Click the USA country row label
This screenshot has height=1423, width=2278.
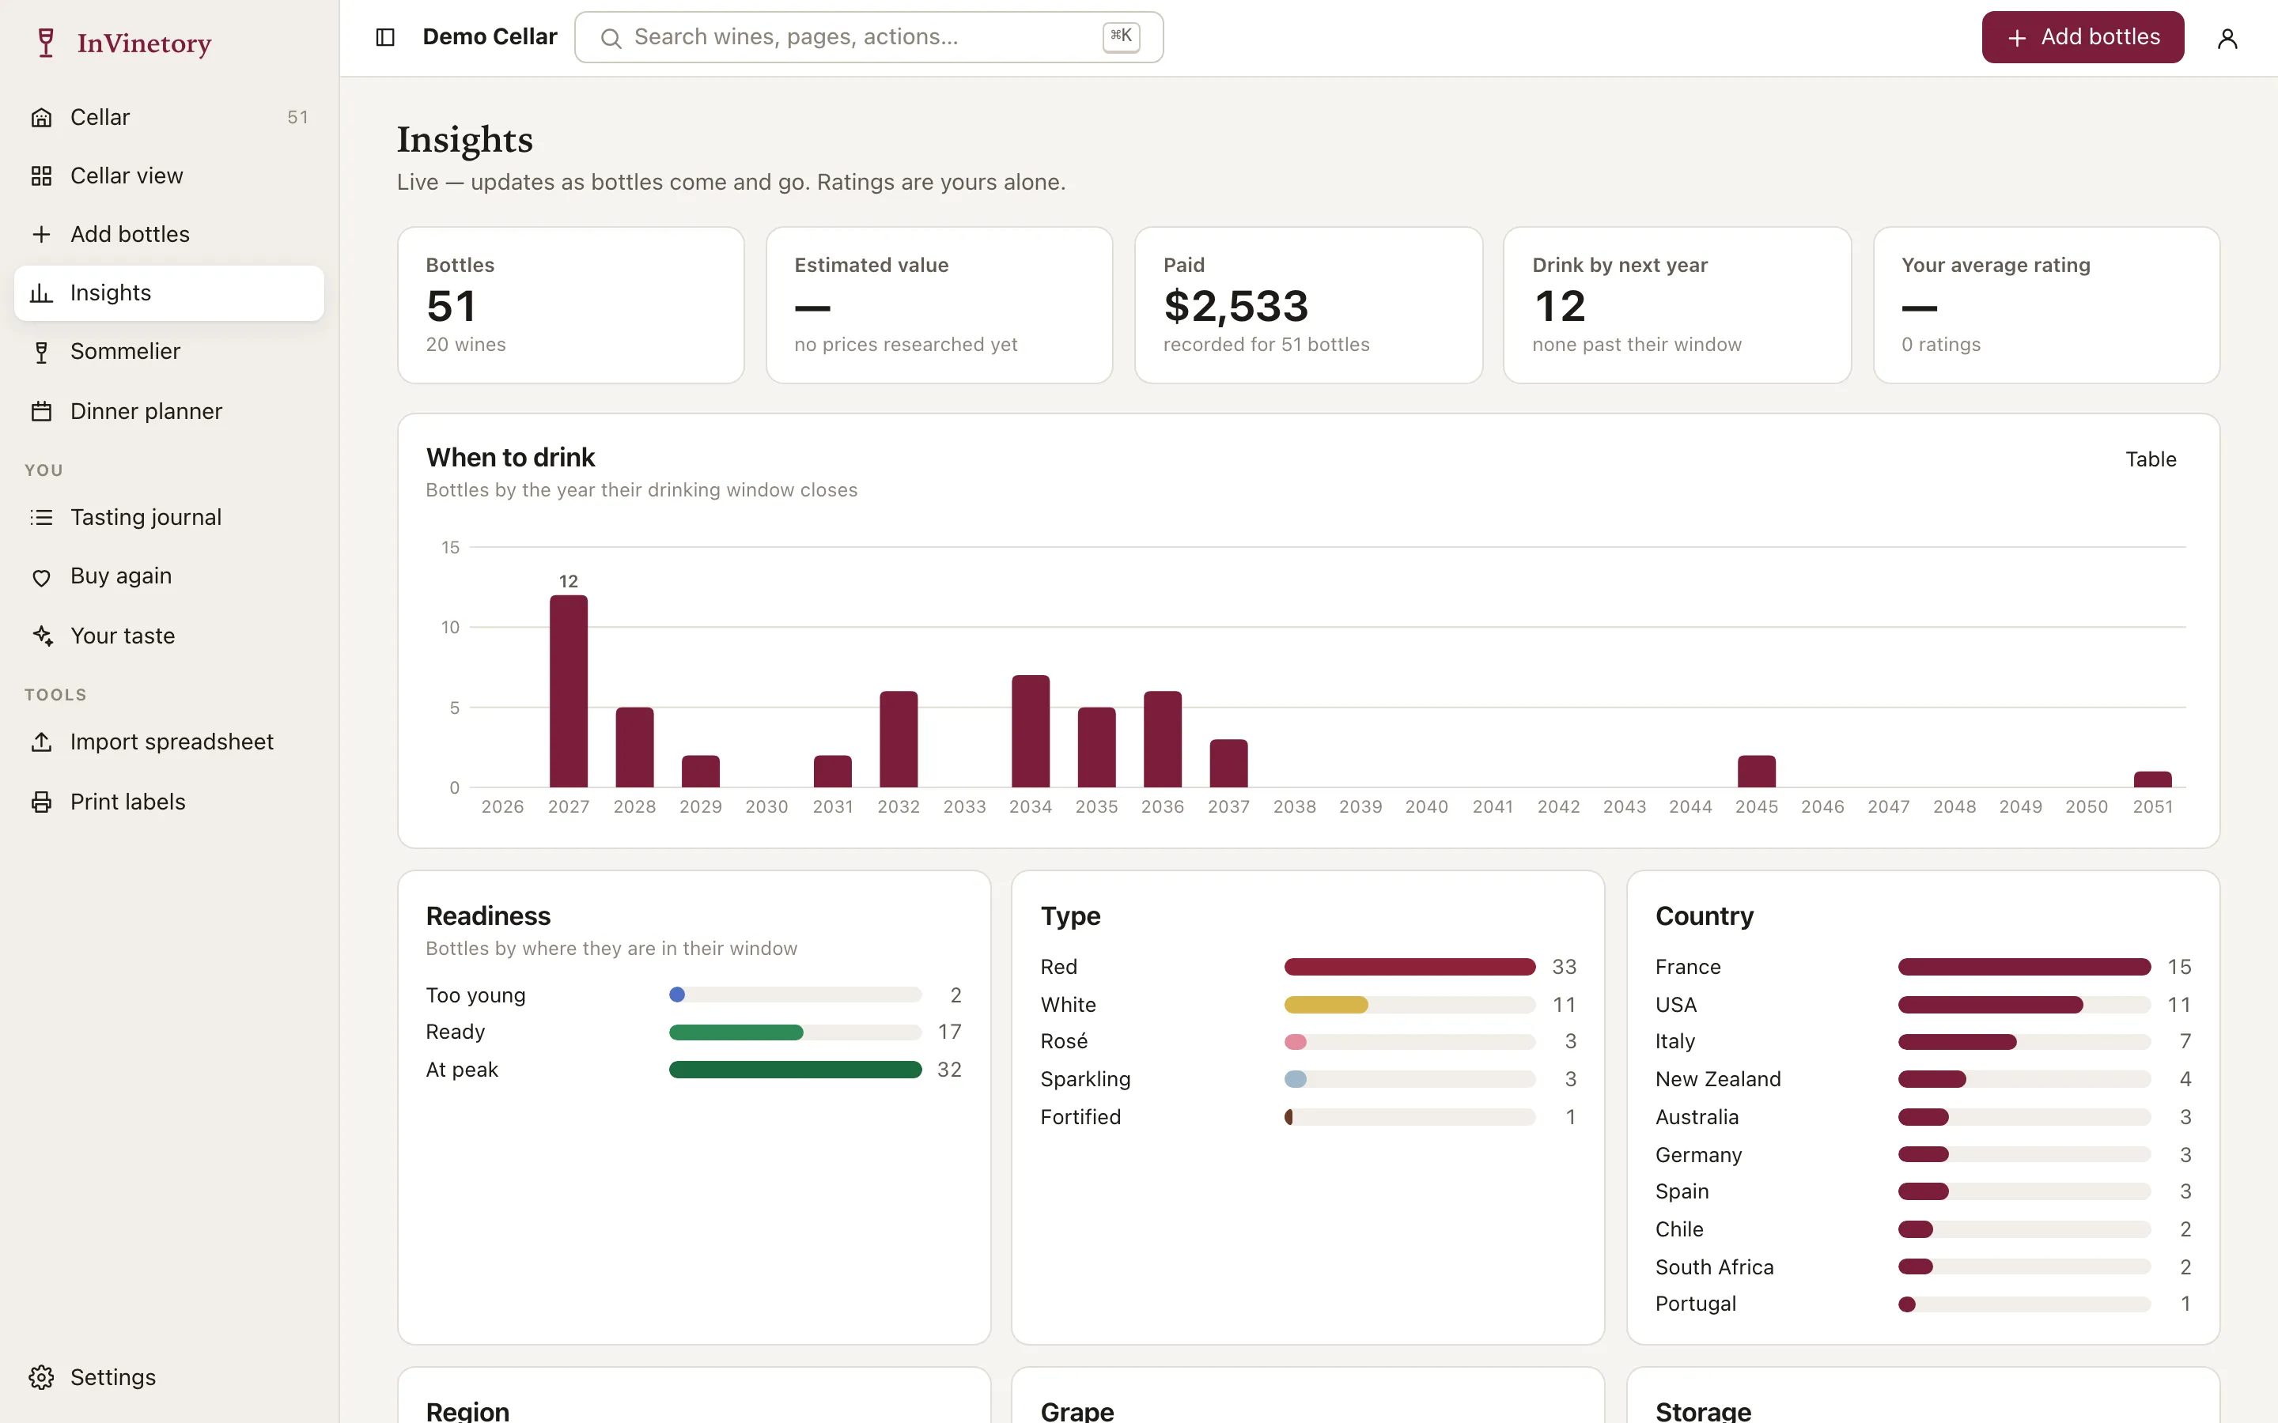pos(1675,1005)
